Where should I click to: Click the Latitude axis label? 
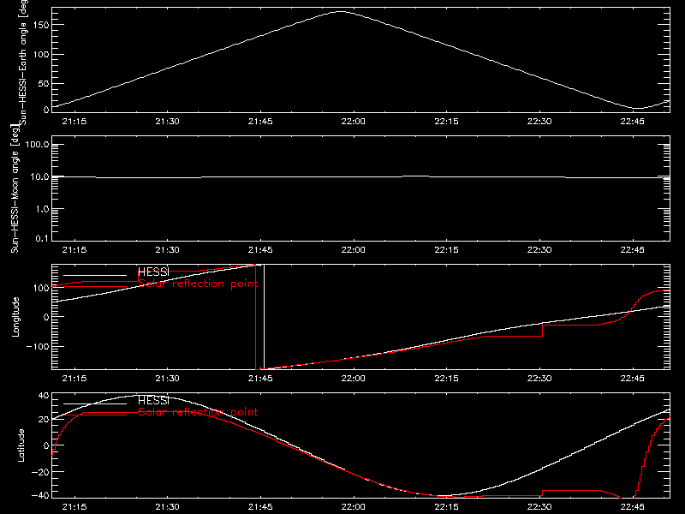coord(21,445)
